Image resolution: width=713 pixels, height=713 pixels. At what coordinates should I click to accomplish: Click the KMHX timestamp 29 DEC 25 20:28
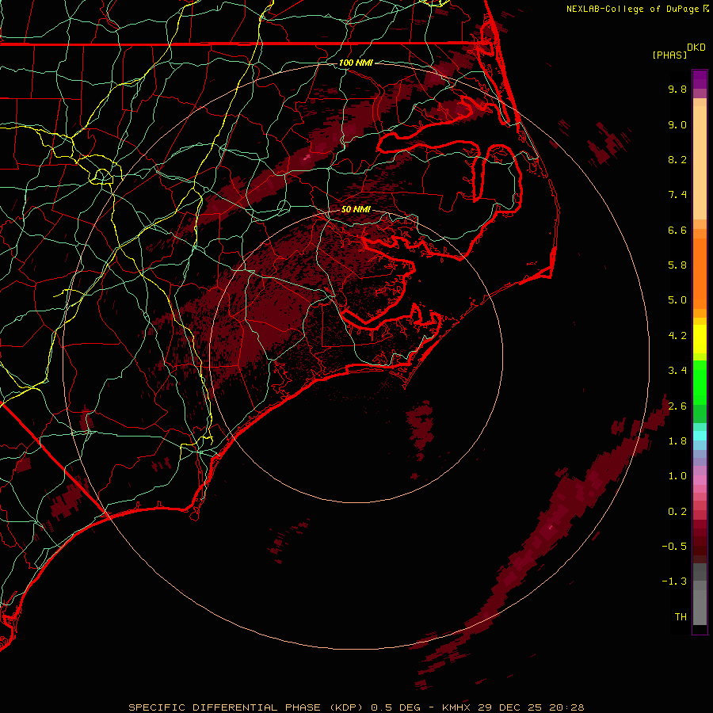513,707
